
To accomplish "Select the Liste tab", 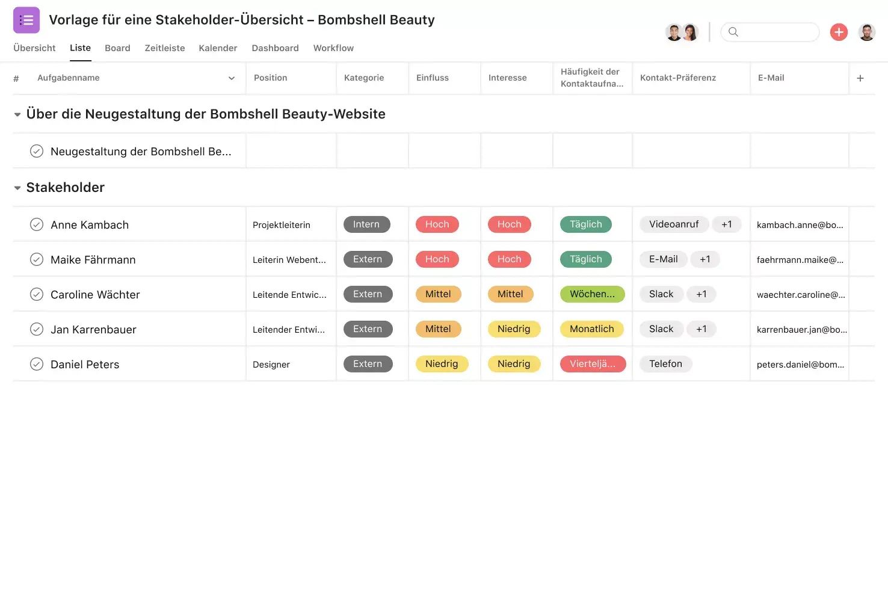I will (x=80, y=48).
